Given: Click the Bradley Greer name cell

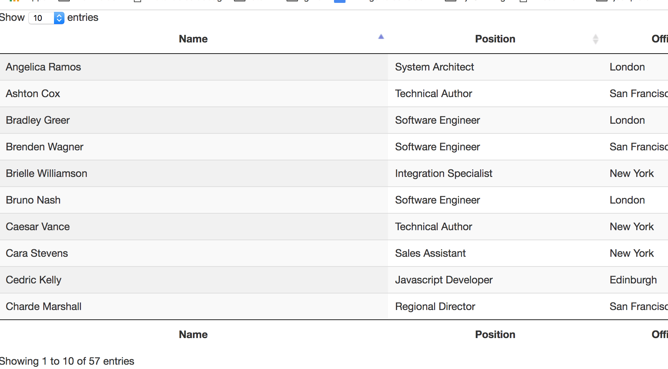Looking at the screenshot, I should [x=38, y=120].
